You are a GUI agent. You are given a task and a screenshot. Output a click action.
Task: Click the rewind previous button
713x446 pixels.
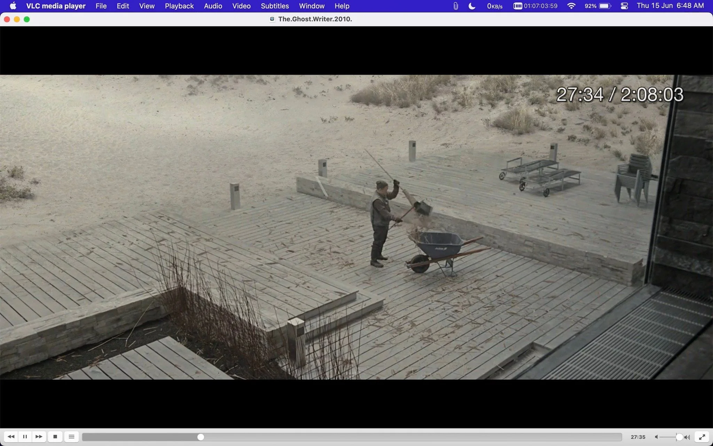pos(11,437)
